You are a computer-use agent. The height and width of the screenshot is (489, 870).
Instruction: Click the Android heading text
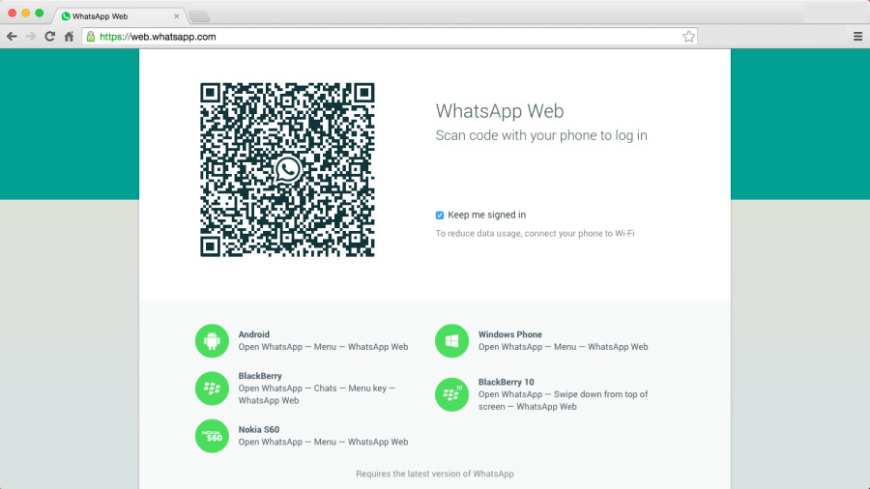click(x=253, y=334)
